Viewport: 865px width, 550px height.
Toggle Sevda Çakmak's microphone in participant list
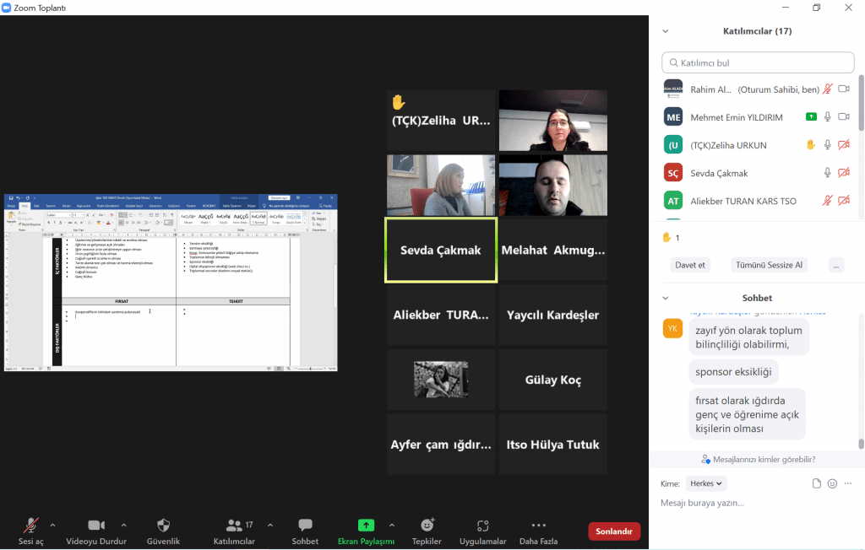828,173
